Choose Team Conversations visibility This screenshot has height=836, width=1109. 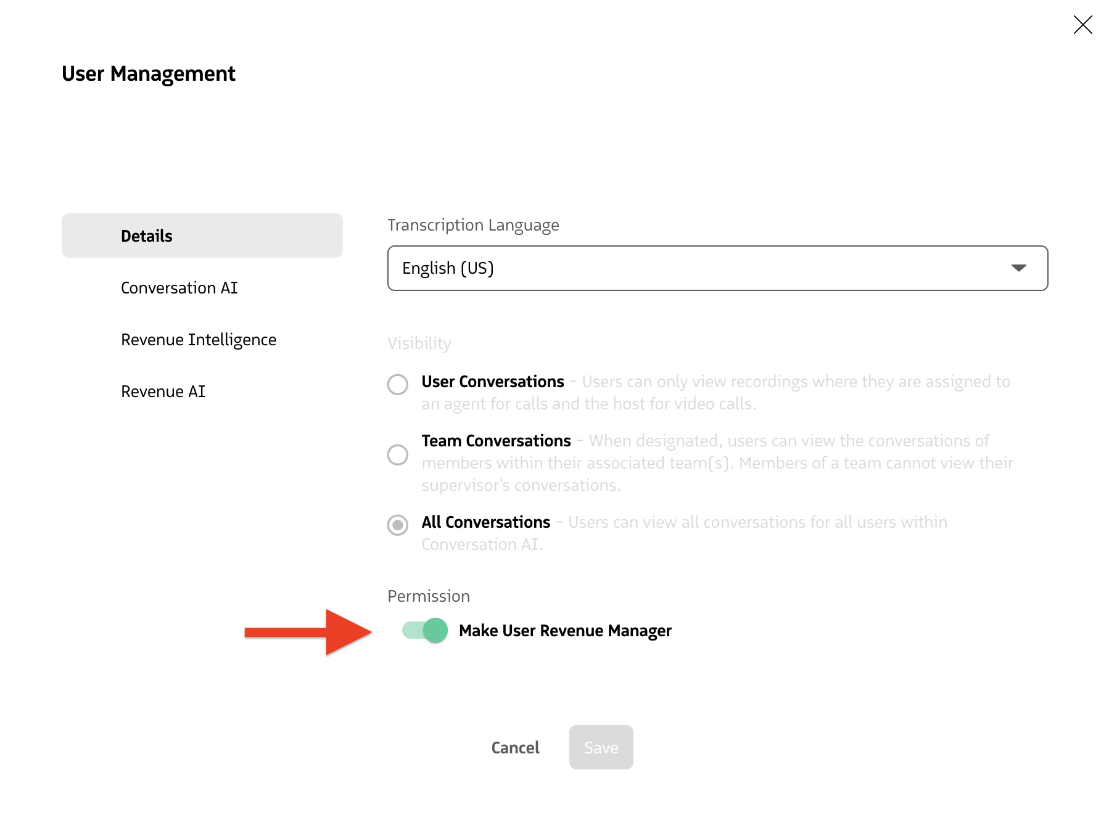(398, 455)
